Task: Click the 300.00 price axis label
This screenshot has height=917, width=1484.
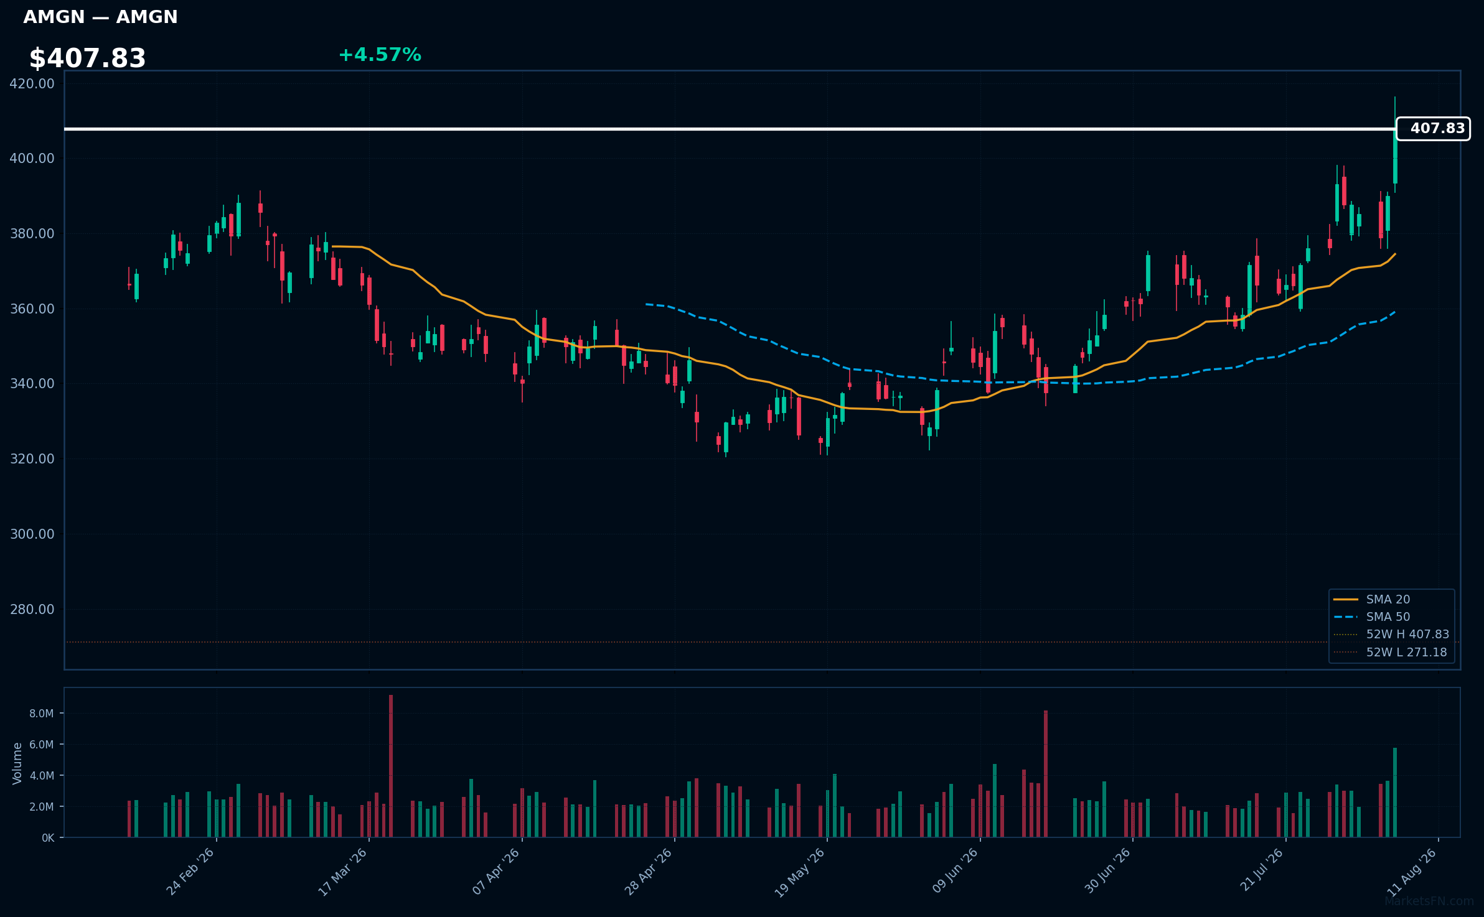Action: [x=32, y=534]
